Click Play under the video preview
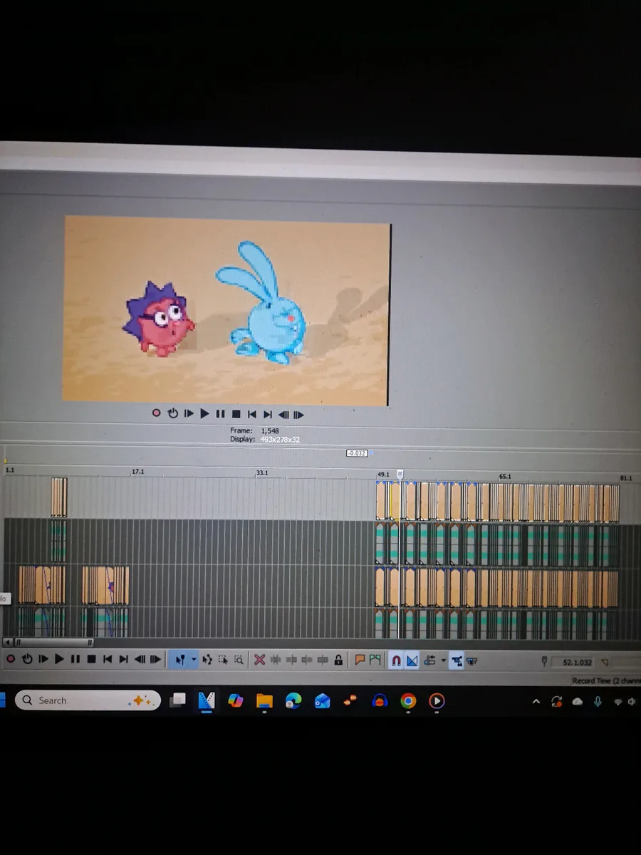Screen dimensions: 641x855 204,413
